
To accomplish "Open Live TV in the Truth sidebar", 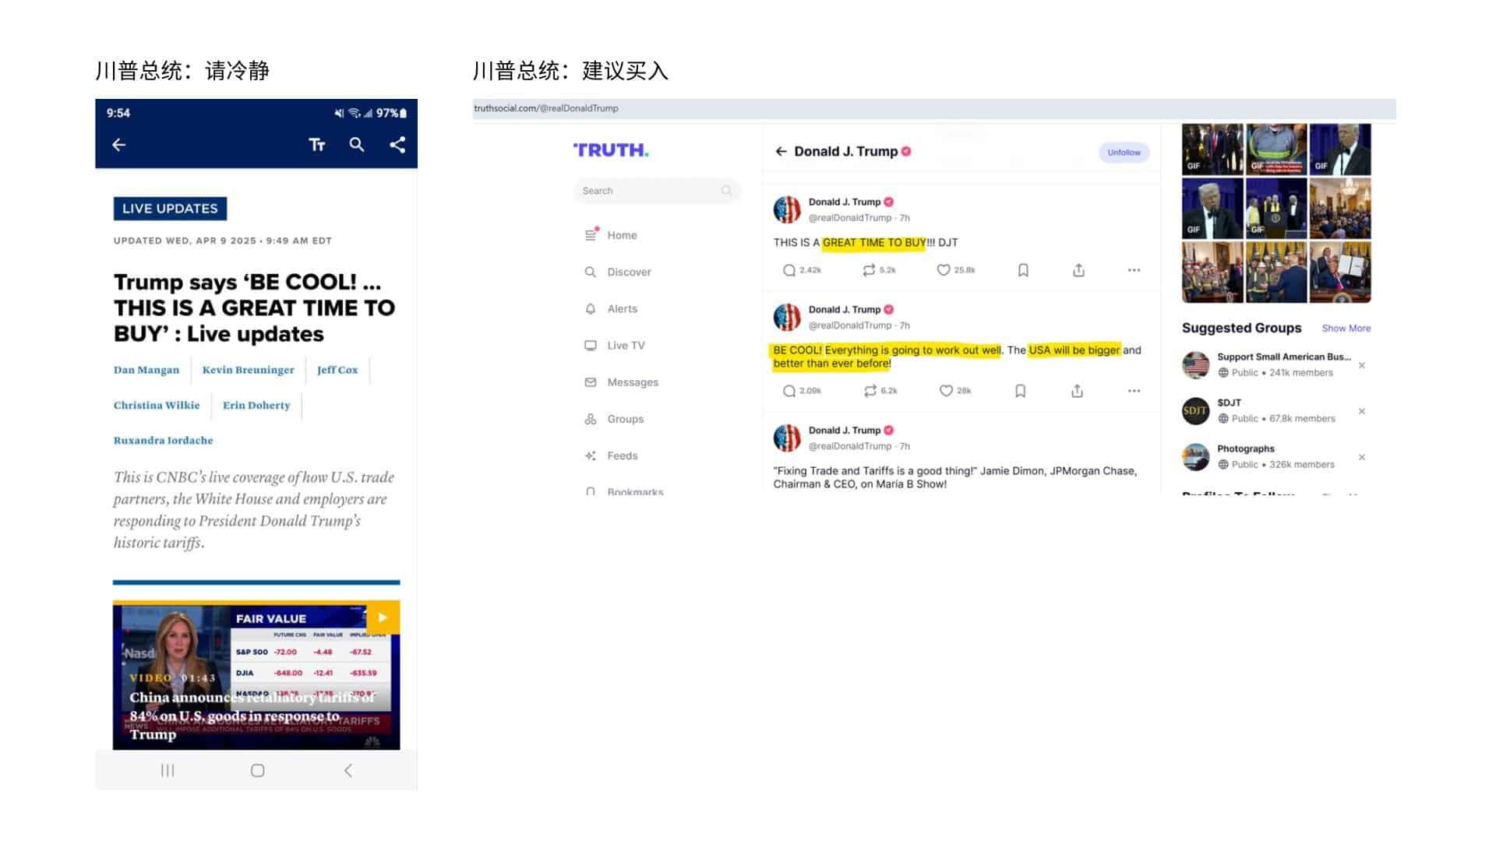I will click(616, 345).
